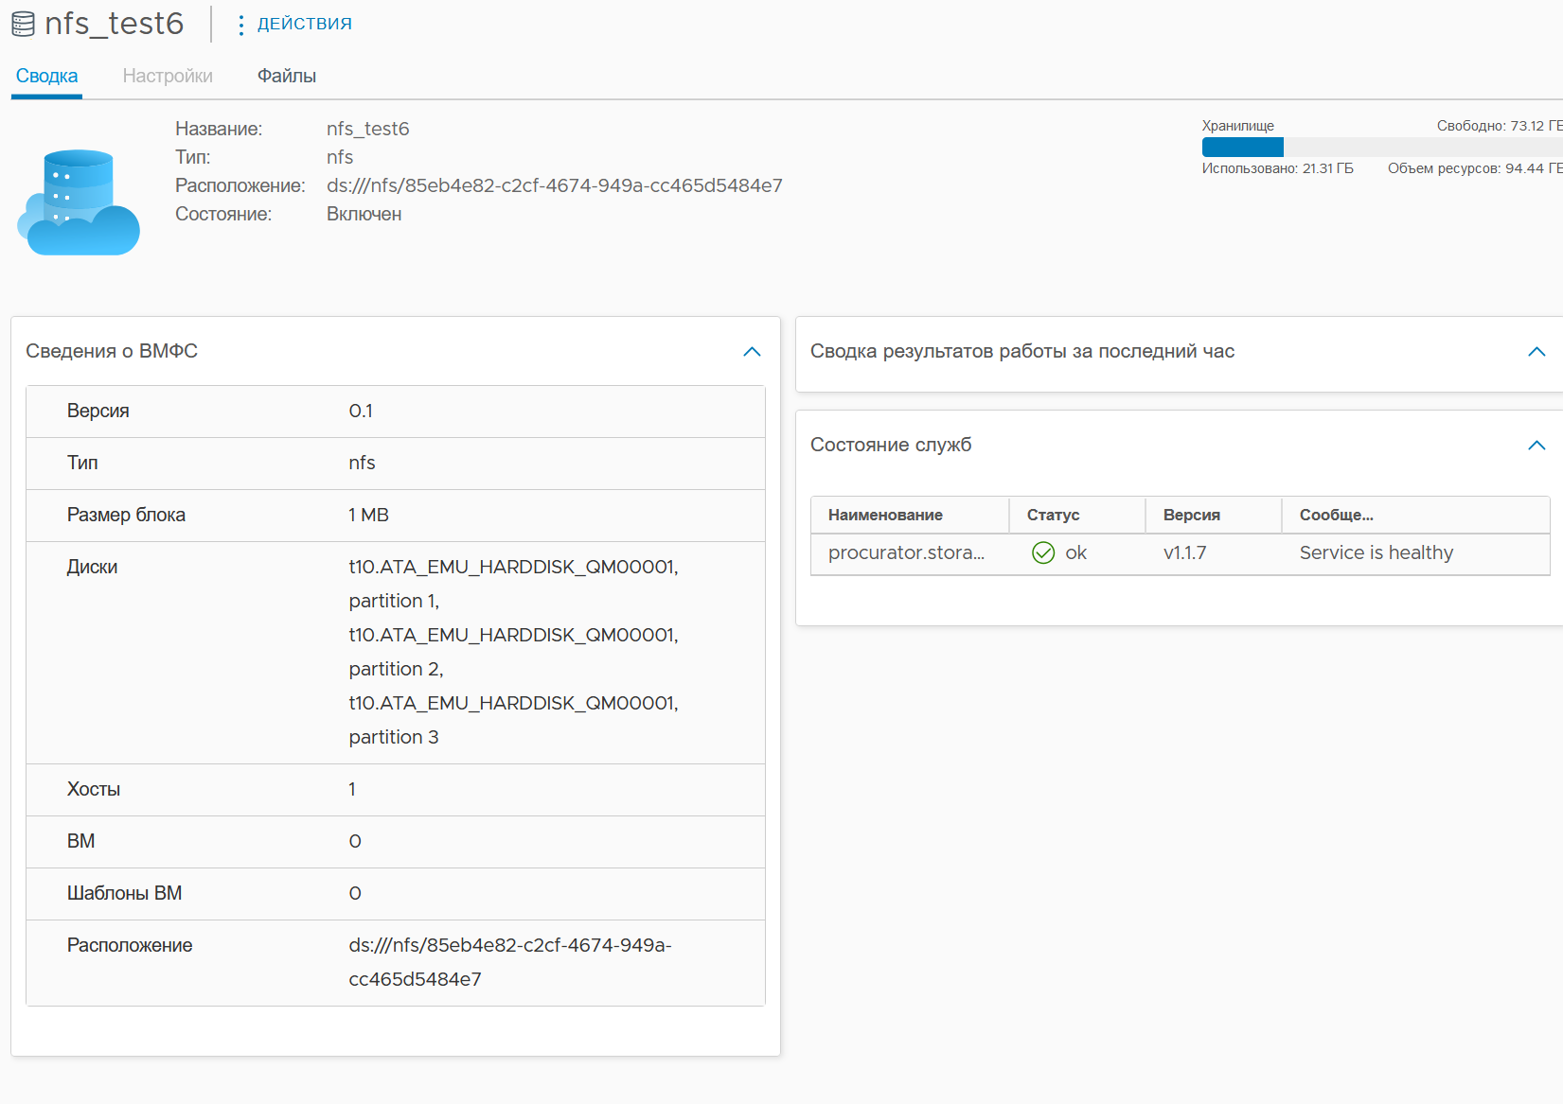Collapse Сводка результатов работы за последний час
Image resolution: width=1563 pixels, height=1104 pixels.
(x=1536, y=352)
